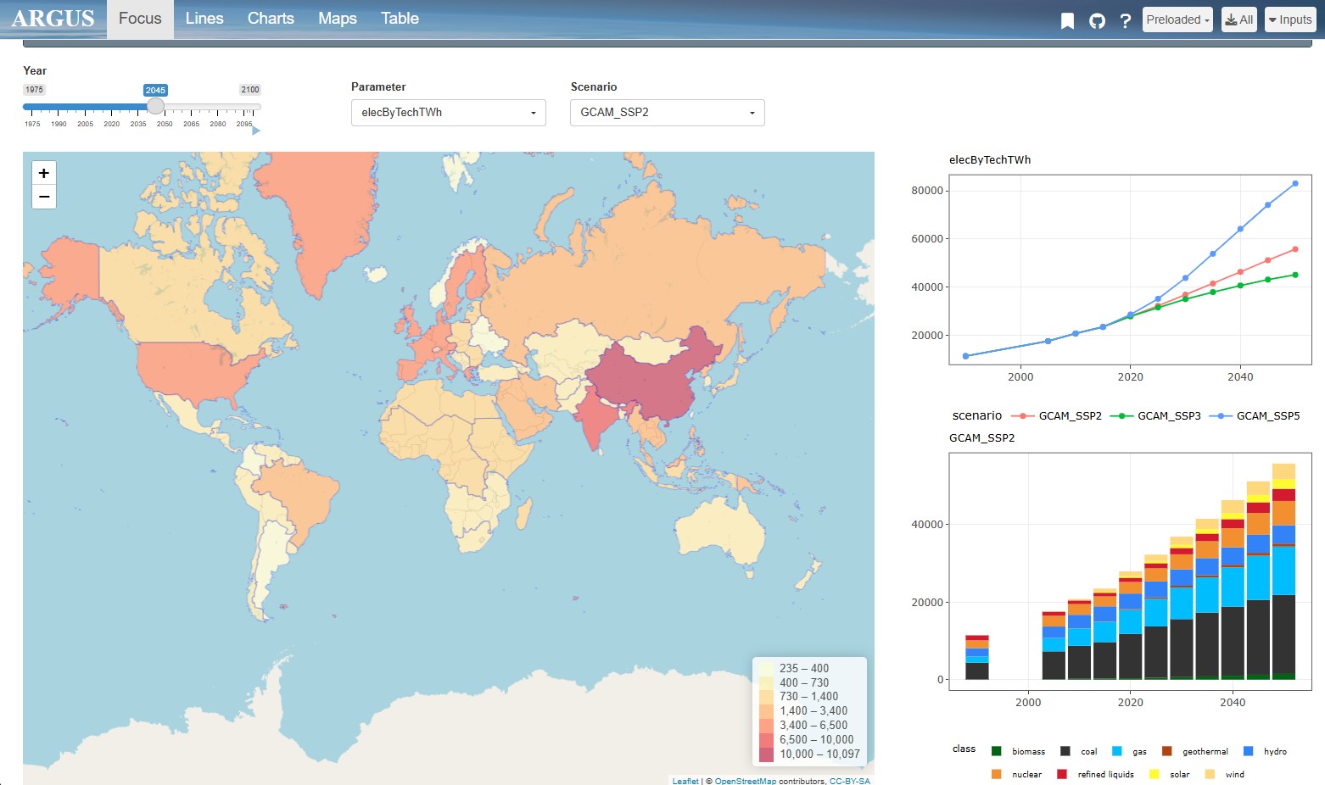Screen dimensions: 1325x785
Task: Click the Leaflet attribution link
Action: pyautogui.click(x=685, y=781)
